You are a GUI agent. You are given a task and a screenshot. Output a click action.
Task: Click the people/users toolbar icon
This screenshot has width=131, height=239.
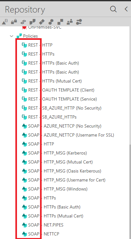(x=70, y=22)
